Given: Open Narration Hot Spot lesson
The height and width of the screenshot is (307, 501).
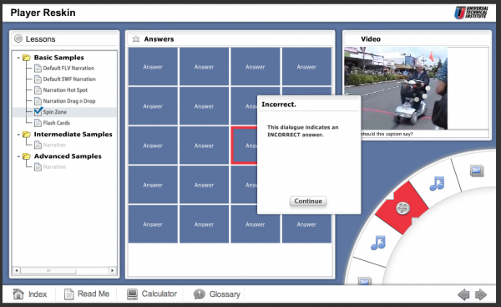Looking at the screenshot, I should [65, 90].
